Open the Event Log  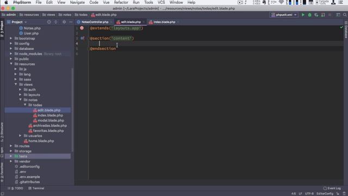tap(332, 188)
